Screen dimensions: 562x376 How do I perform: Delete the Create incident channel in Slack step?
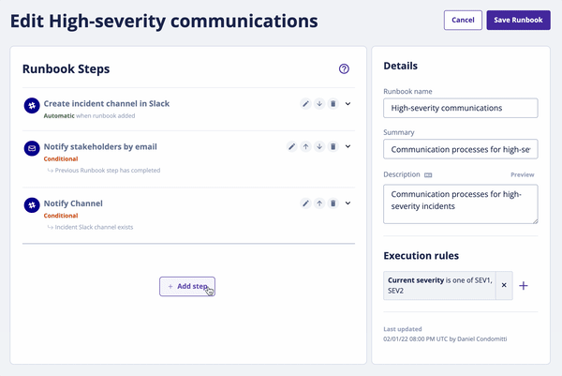pos(333,104)
